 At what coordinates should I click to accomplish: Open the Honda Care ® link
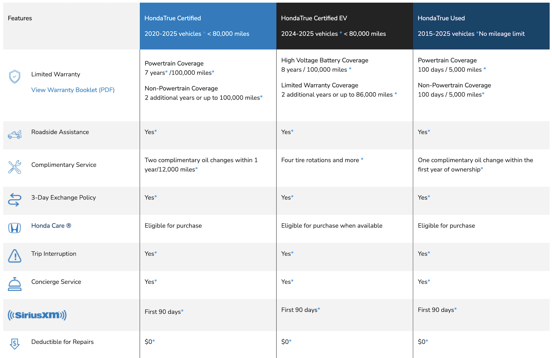(51, 226)
